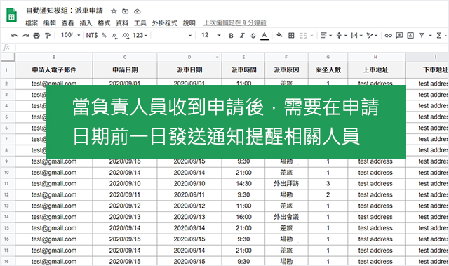
Task: Open text color picker
Action: tap(264, 36)
